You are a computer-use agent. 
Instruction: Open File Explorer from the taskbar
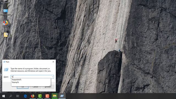[x=55, y=96]
